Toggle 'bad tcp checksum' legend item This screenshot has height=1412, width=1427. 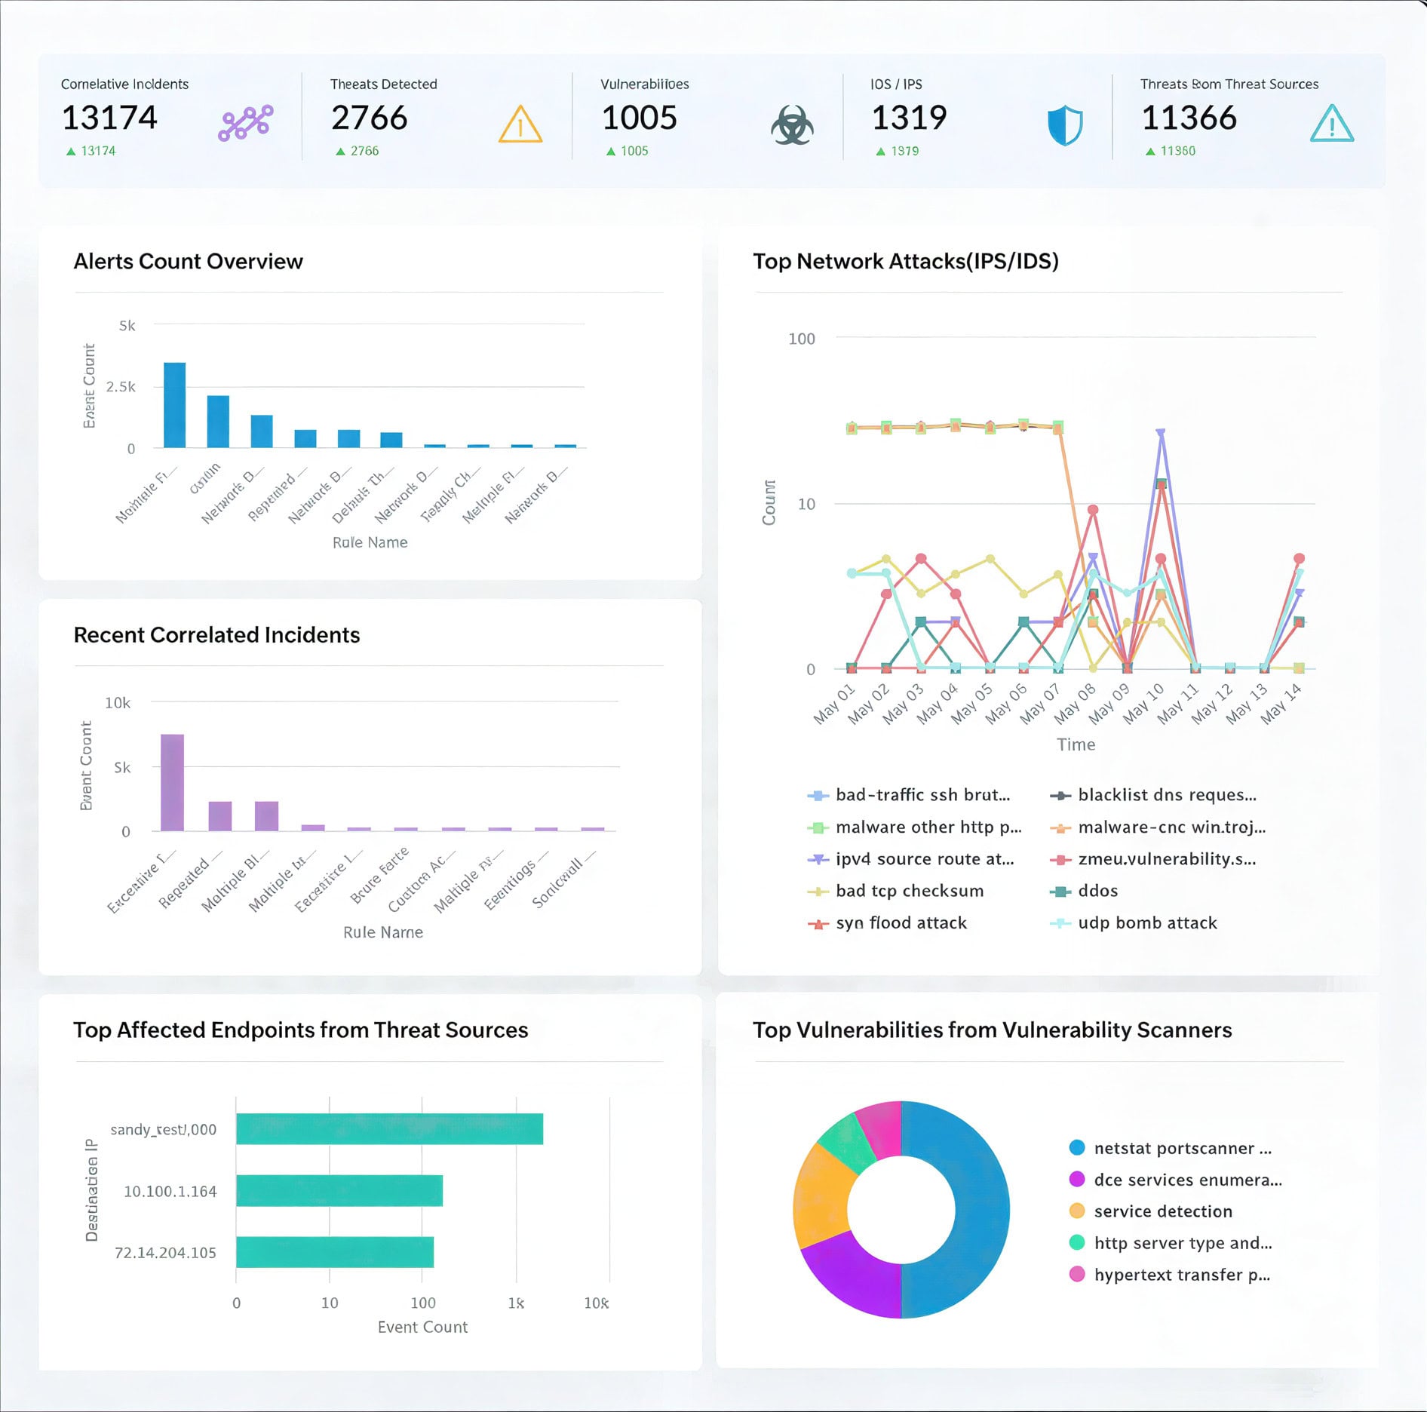coord(909,891)
